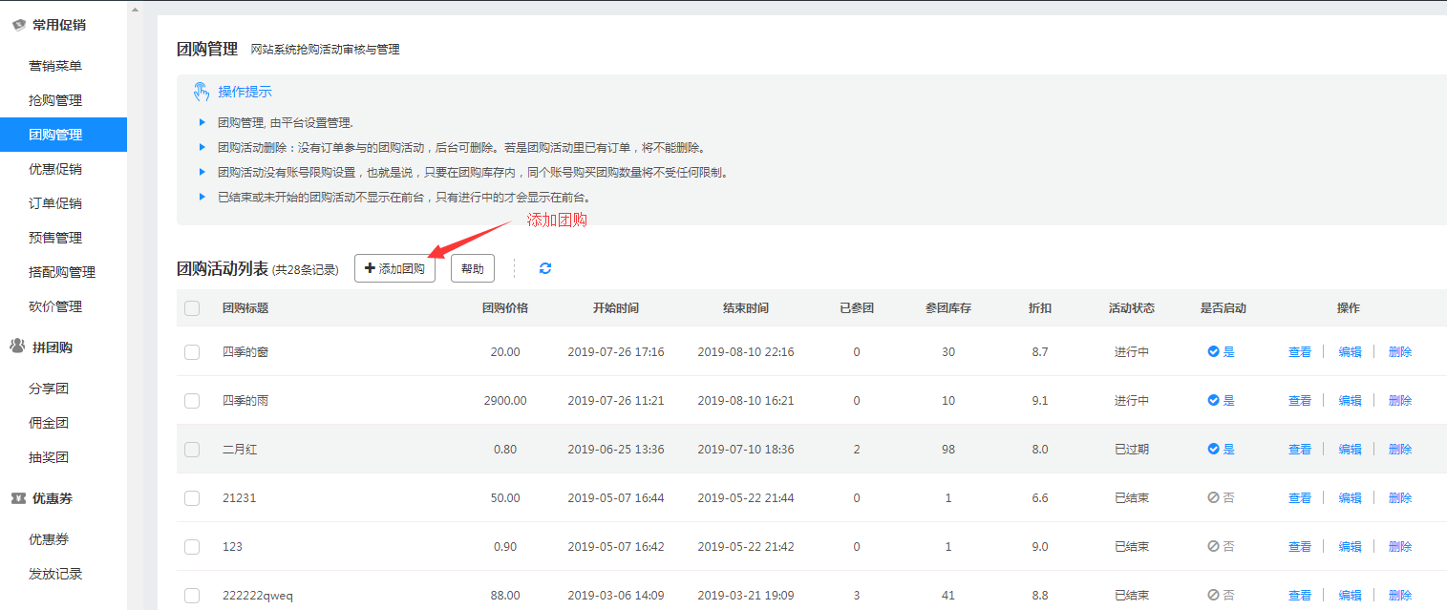This screenshot has width=1447, height=610.
Task: Click the 常用促销 section icon in sidebar
Action: pyautogui.click(x=18, y=25)
